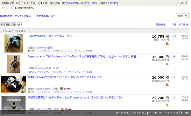Click highest price 33,300円 in summary header
Image resolution: width=191 pixels, height=116 pixels.
[111, 3]
